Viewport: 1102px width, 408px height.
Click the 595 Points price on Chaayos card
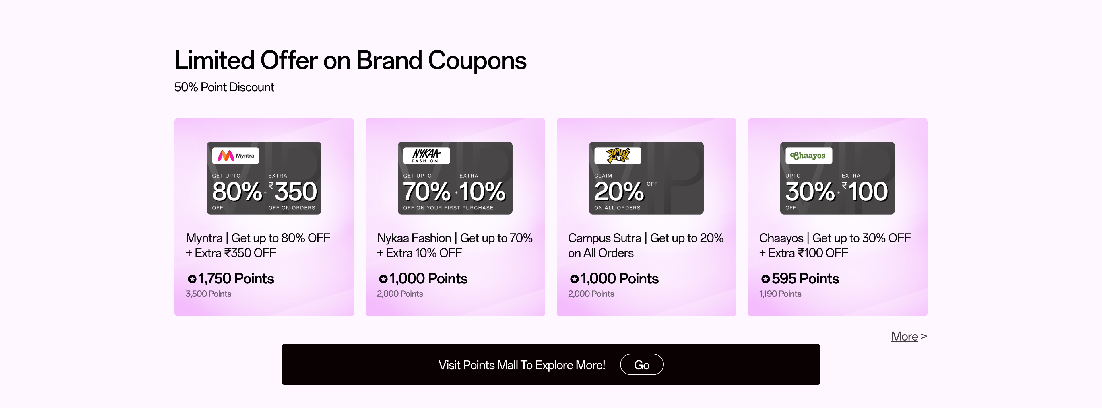click(805, 279)
